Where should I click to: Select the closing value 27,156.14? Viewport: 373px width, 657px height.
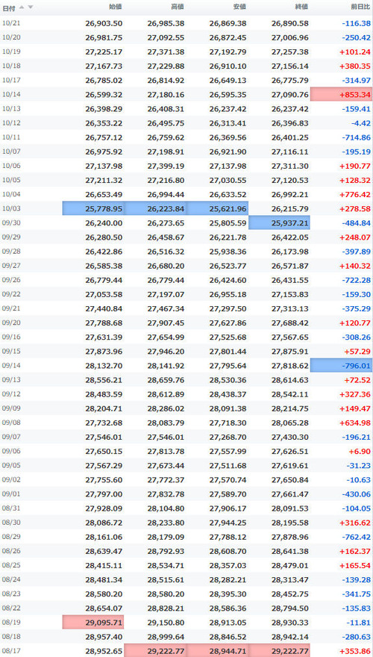290,66
